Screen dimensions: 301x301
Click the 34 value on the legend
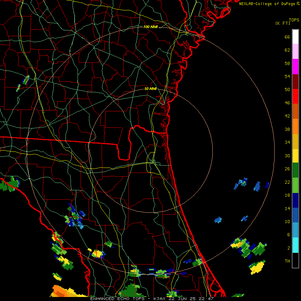(x=287, y=142)
